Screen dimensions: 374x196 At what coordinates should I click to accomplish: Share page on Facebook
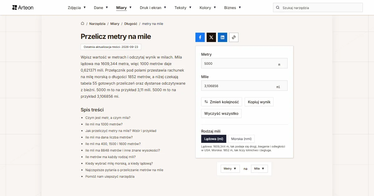coord(200,37)
